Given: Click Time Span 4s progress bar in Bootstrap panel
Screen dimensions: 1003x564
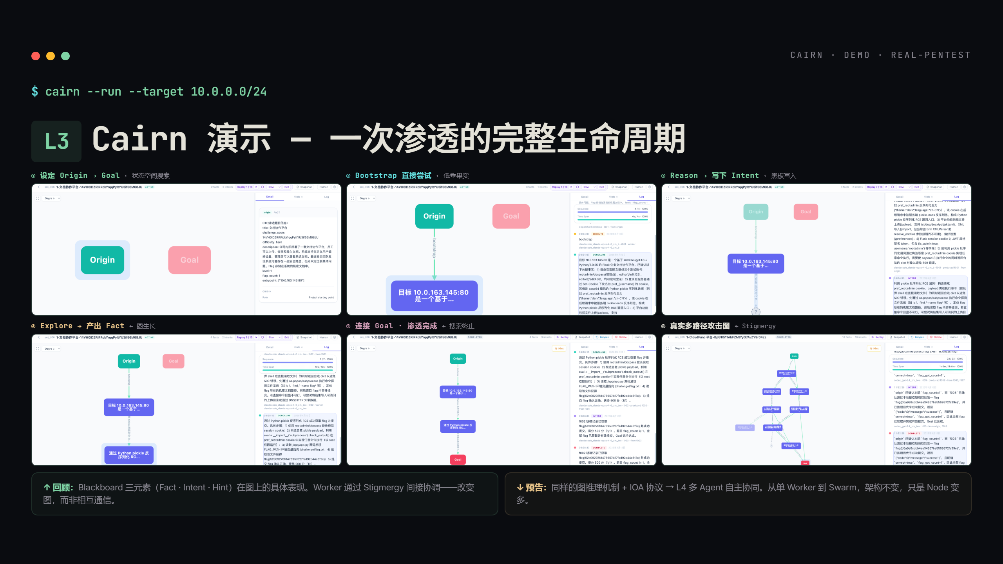Looking at the screenshot, I should (x=612, y=220).
